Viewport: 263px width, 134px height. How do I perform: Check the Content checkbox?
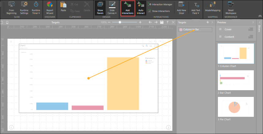point(220,37)
